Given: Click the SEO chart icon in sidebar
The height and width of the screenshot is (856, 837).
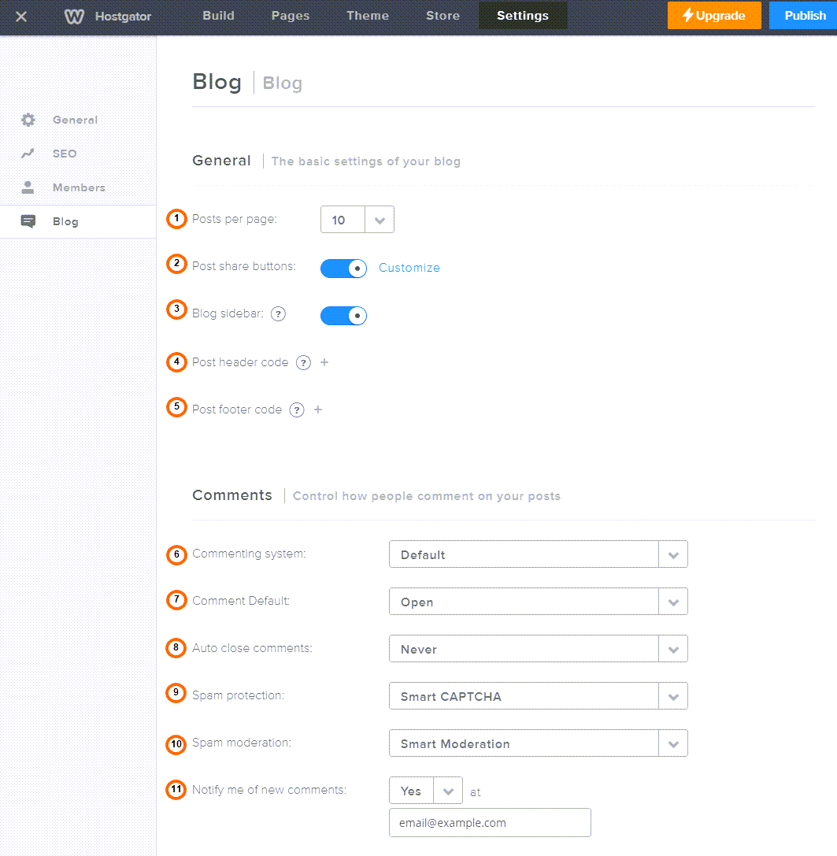Looking at the screenshot, I should pyautogui.click(x=29, y=153).
